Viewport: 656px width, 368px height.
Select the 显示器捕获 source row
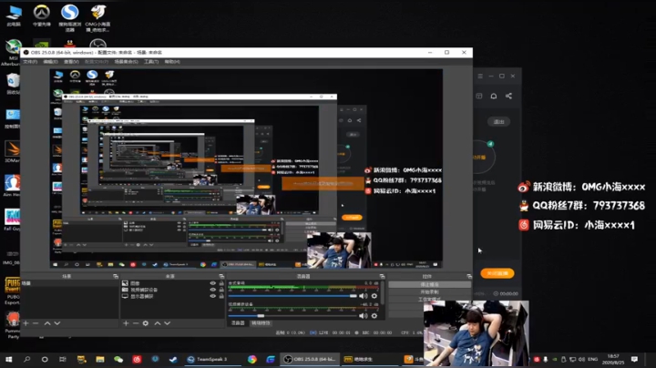tap(172, 296)
